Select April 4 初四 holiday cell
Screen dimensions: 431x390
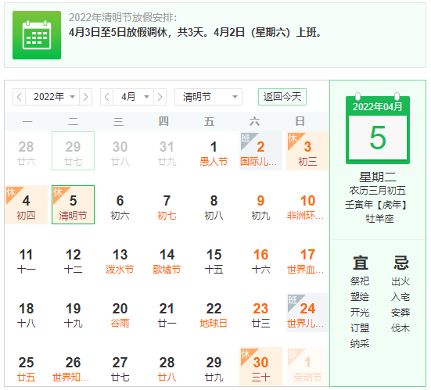click(26, 205)
